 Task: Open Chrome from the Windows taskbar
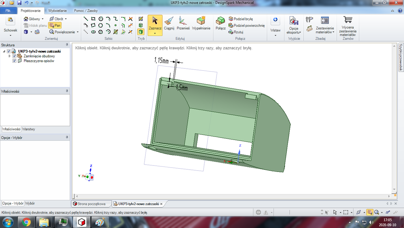tap(26, 222)
